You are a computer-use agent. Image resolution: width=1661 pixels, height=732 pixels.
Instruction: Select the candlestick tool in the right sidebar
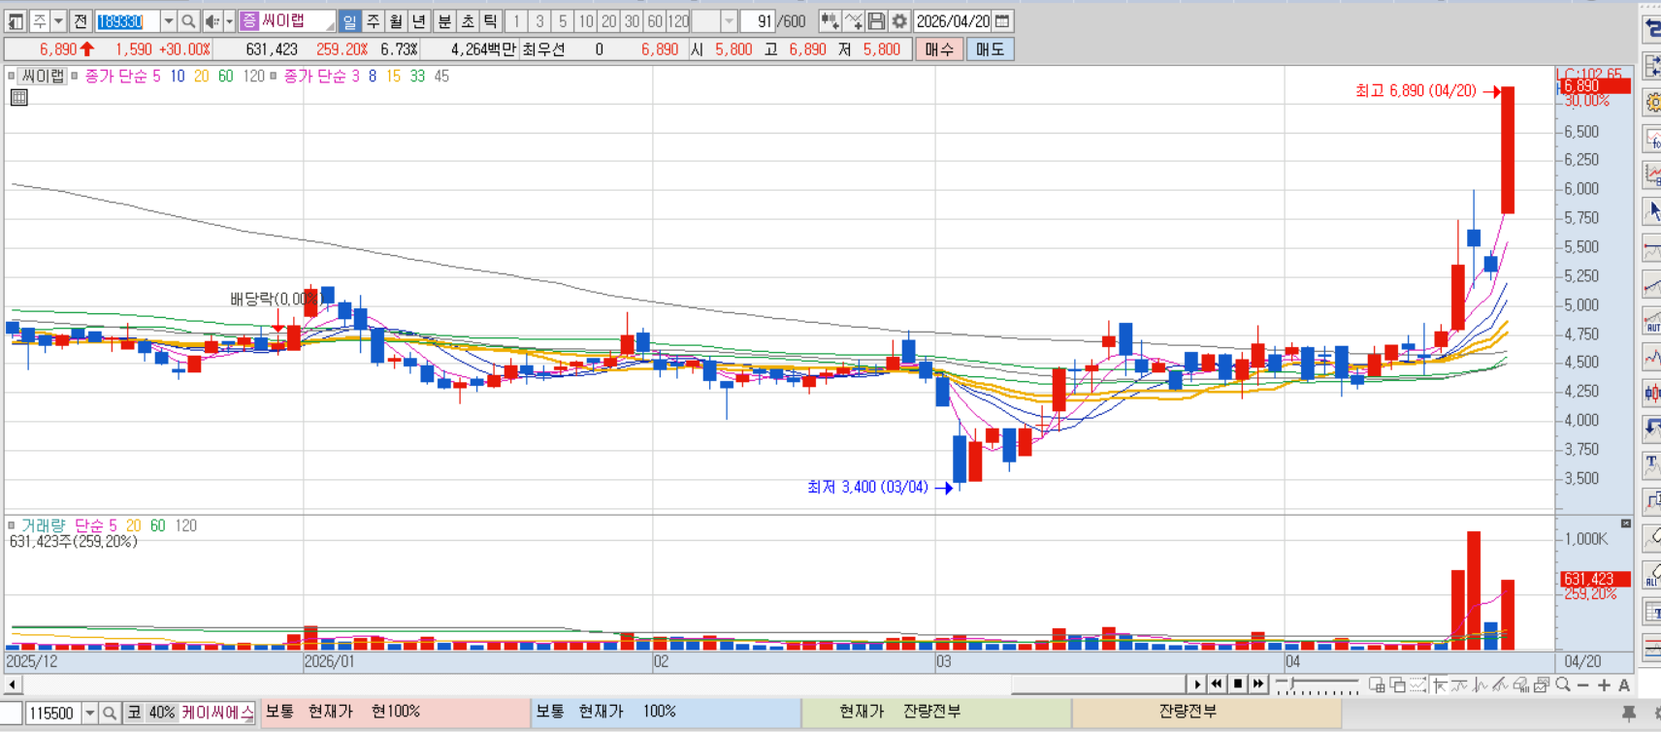coord(1652,393)
